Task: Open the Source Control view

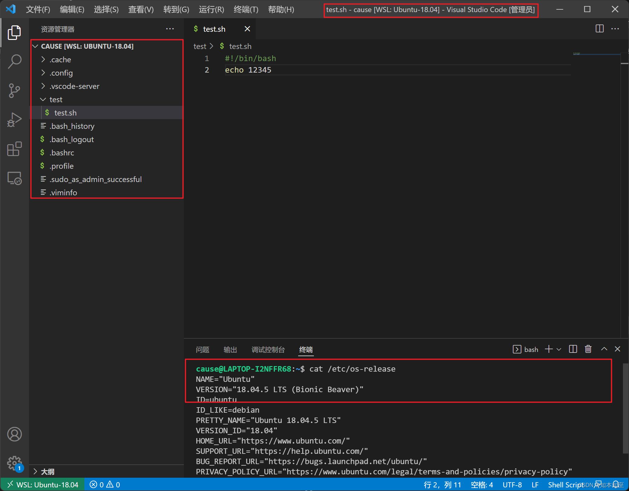Action: [x=14, y=90]
